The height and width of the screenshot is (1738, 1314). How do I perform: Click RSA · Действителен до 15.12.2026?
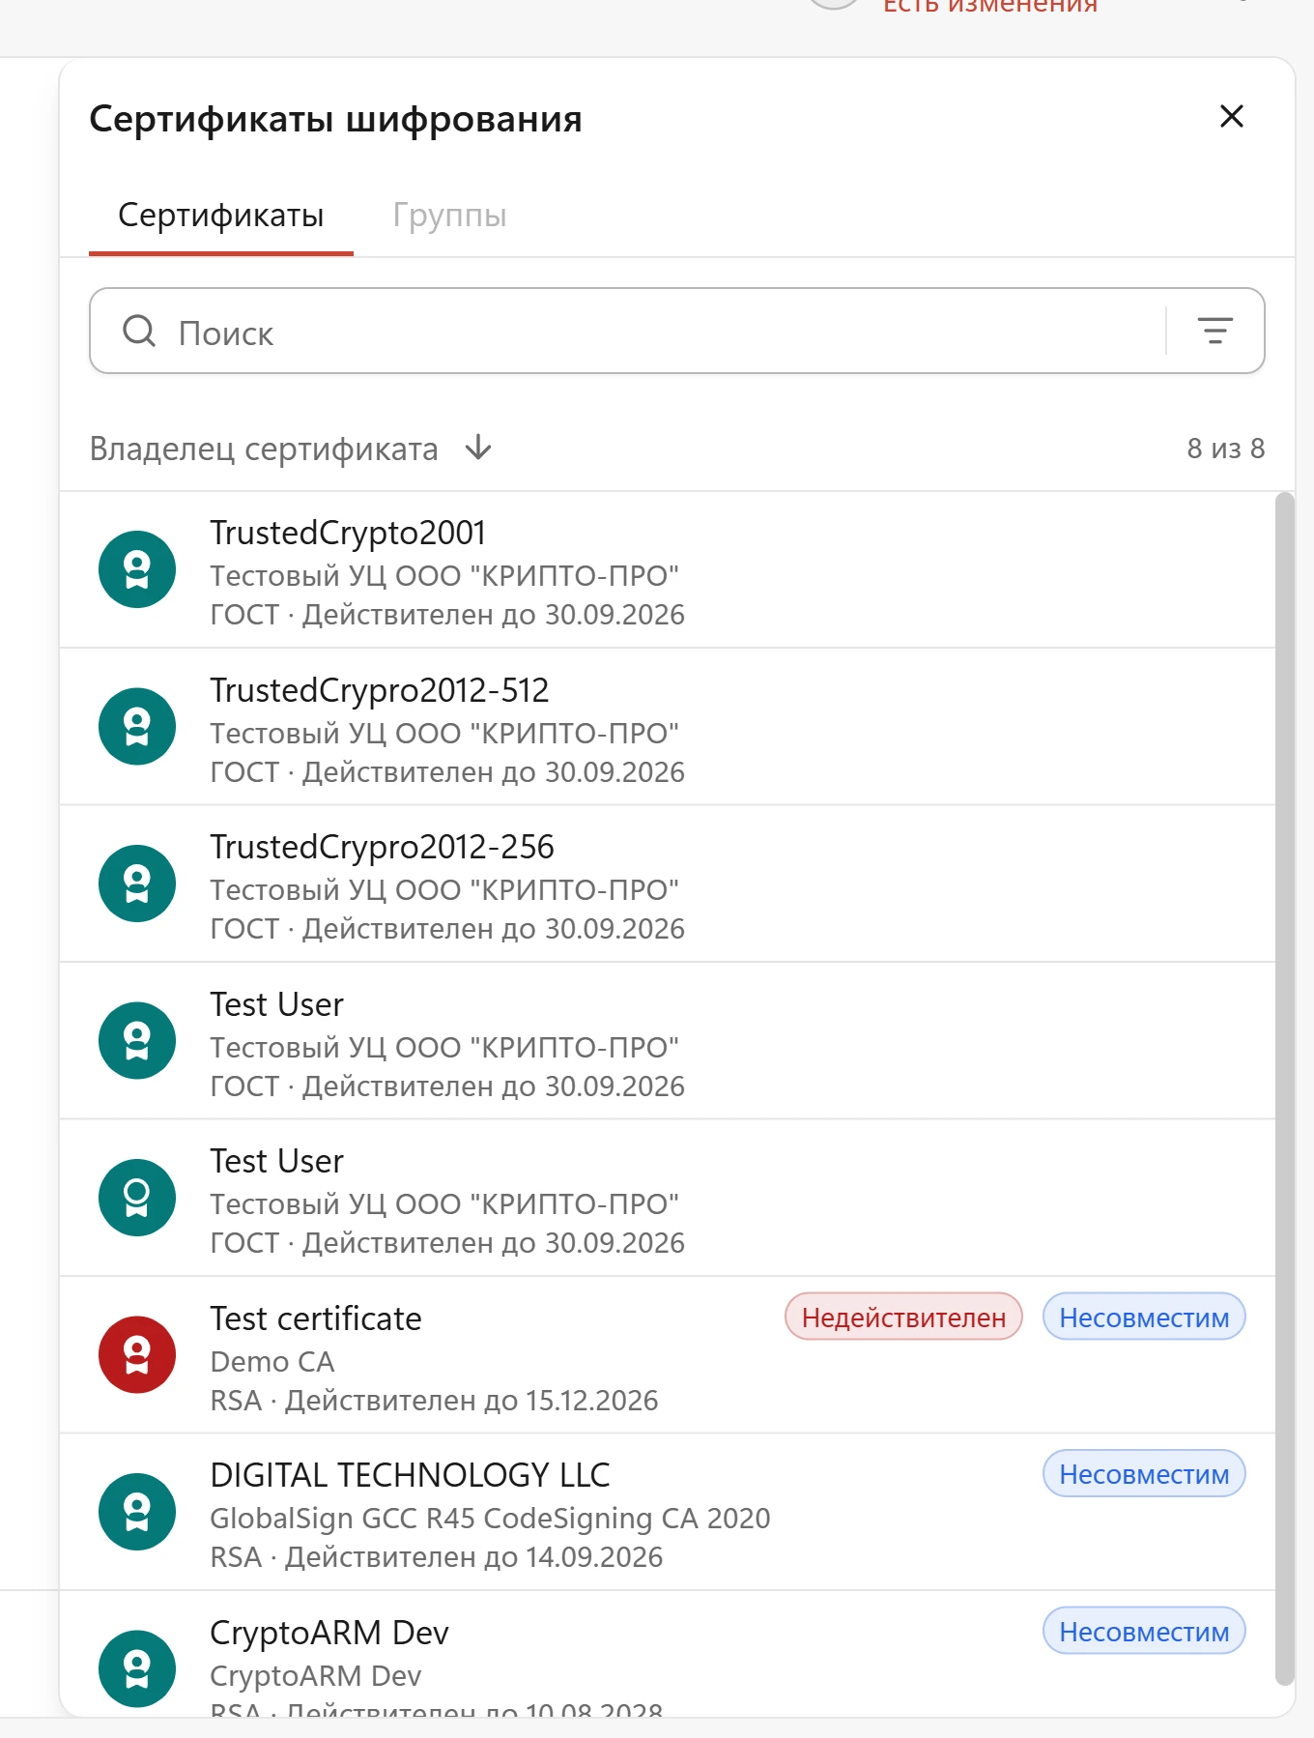(x=434, y=1401)
